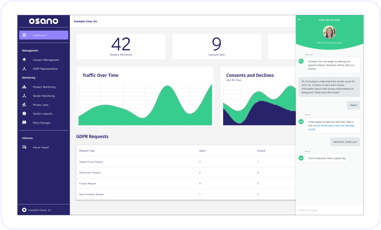Open Ask an Expert via its chat icon

point(24,147)
